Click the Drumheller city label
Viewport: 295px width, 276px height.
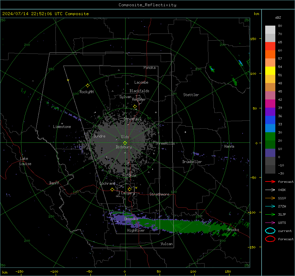pyautogui.click(x=192, y=162)
